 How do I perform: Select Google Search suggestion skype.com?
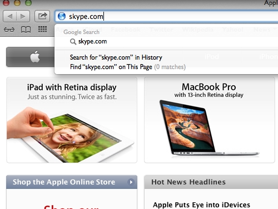click(166, 41)
